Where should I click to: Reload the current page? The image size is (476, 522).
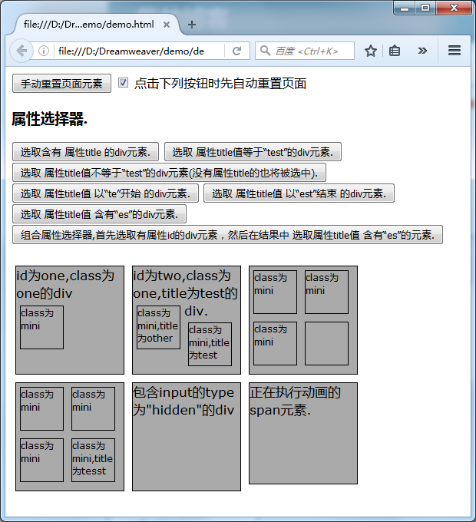click(x=237, y=51)
